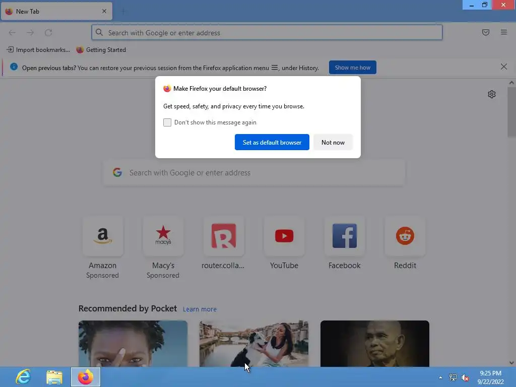516x387 pixels.
Task: Click the page scrollbar down arrow
Action: [511, 363]
